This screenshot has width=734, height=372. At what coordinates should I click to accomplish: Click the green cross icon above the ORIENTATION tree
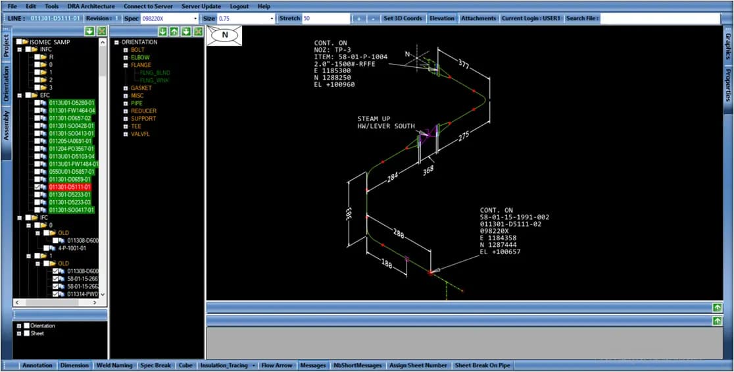click(198, 31)
